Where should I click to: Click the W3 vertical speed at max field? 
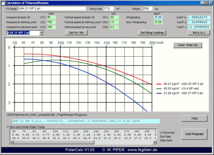click(x=114, y=27)
